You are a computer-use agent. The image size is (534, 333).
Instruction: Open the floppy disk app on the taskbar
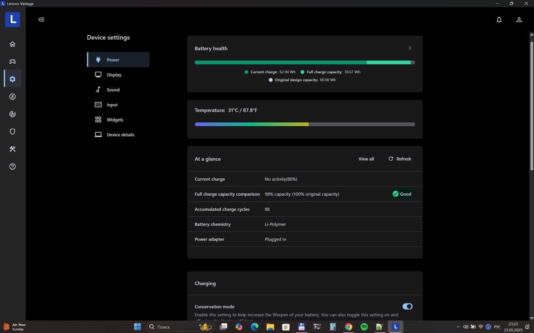pos(302,327)
